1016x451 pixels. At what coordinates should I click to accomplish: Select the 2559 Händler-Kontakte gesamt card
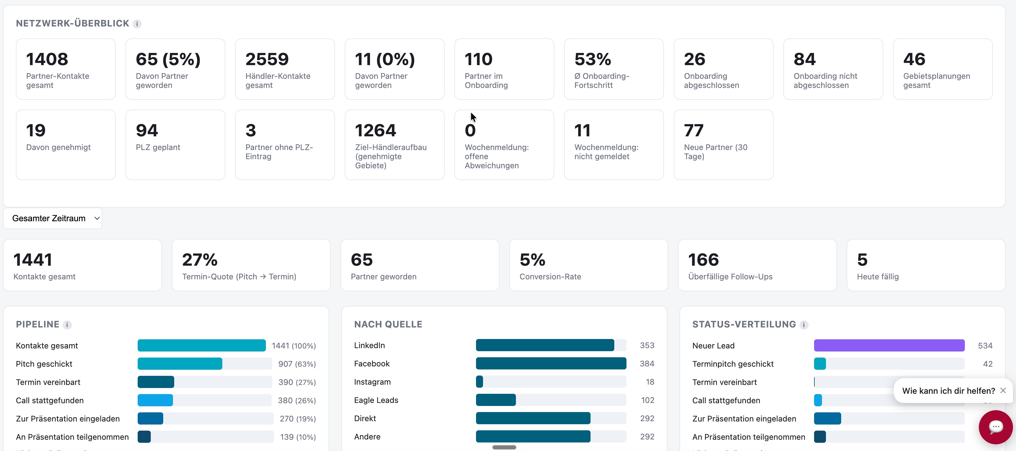(x=285, y=69)
